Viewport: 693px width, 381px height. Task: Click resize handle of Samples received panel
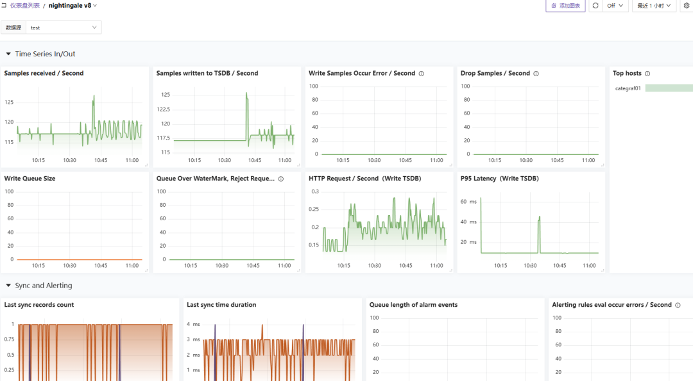coord(146,165)
